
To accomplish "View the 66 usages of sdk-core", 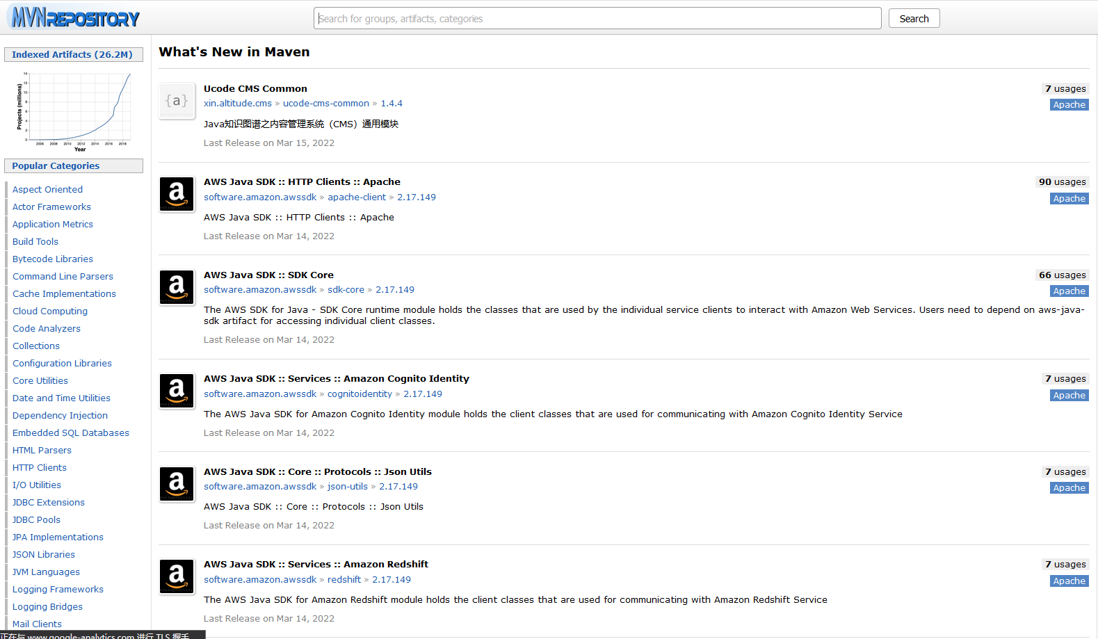I will coord(1062,275).
